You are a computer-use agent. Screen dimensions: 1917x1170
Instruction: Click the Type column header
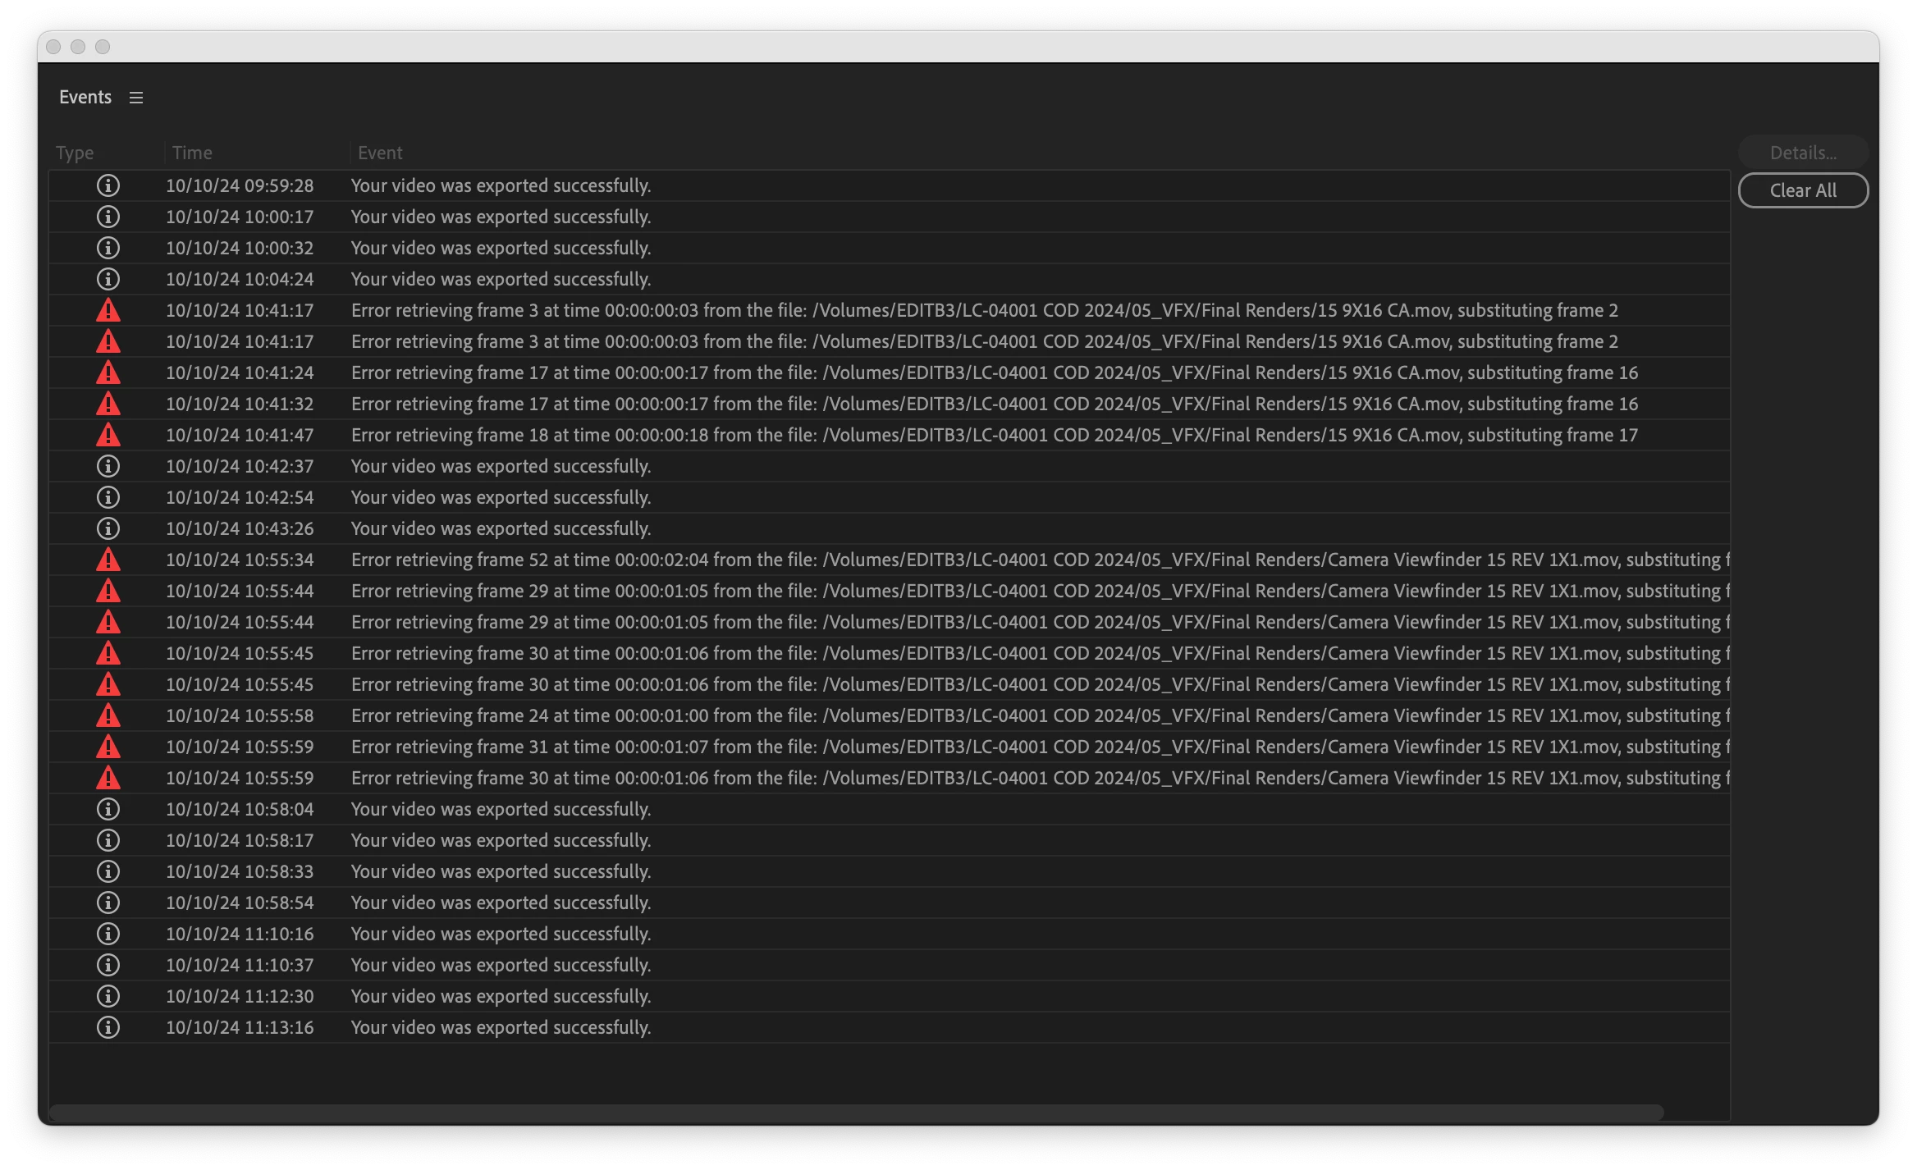[x=75, y=153]
